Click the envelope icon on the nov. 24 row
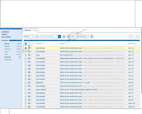 point(29,69)
